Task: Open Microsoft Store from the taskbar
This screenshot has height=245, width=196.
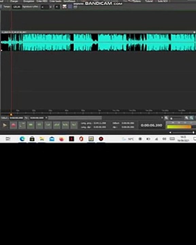Action: click(32, 139)
